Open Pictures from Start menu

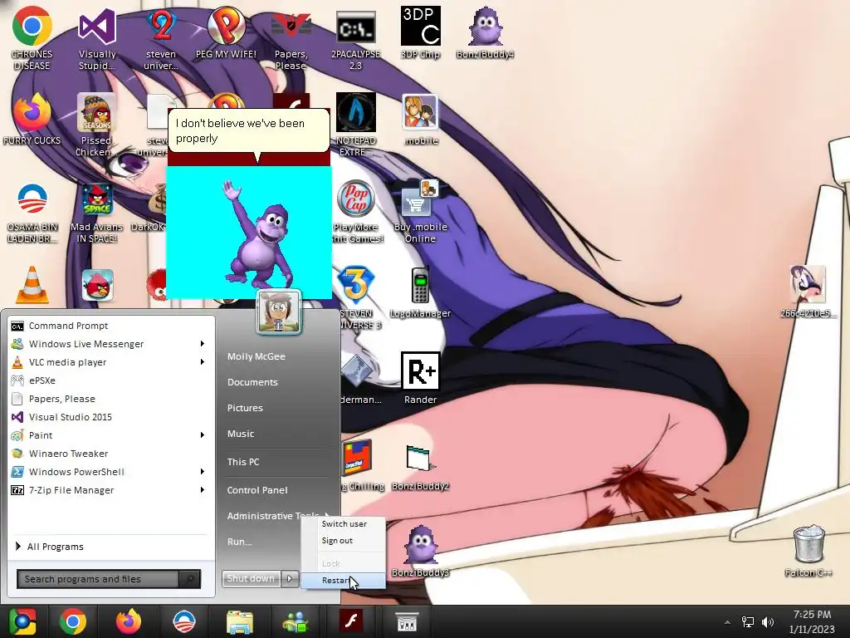point(245,408)
